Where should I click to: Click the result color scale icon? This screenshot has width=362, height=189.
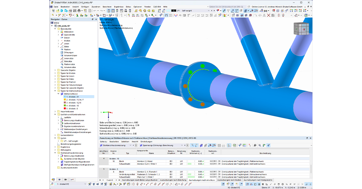coord(226,15)
